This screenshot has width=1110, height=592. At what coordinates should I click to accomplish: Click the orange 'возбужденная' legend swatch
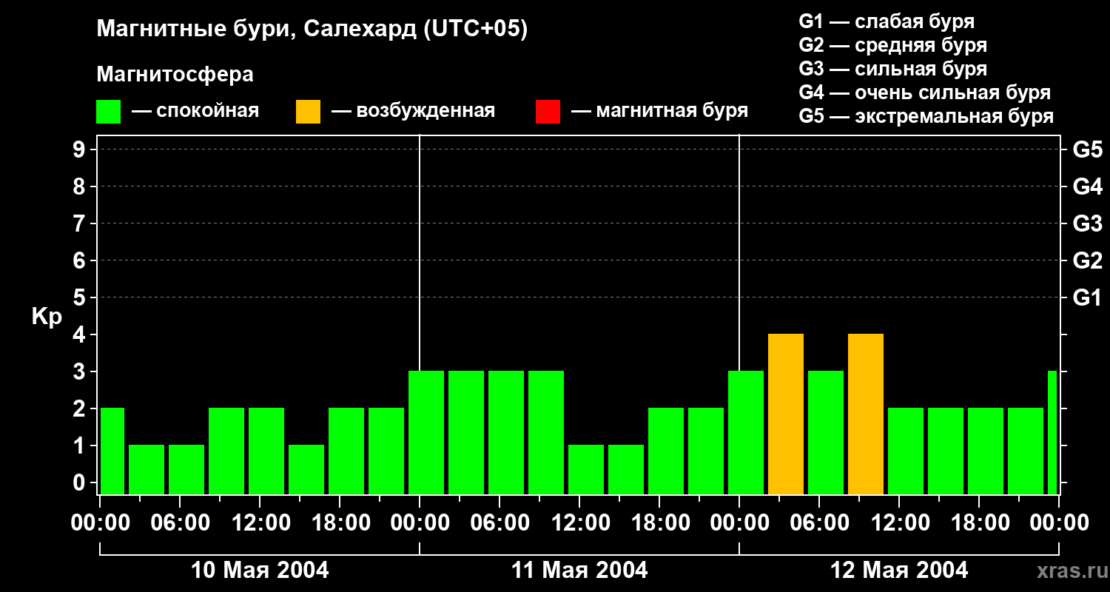pyautogui.click(x=309, y=112)
